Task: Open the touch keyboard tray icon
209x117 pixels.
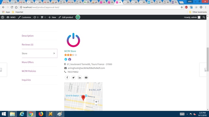Action: (182, 114)
